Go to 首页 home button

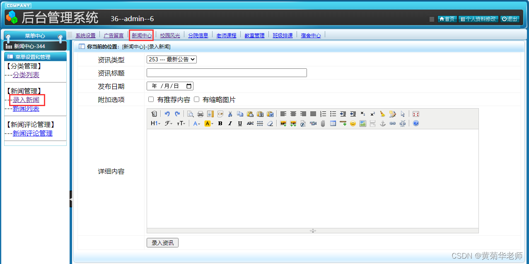point(447,19)
